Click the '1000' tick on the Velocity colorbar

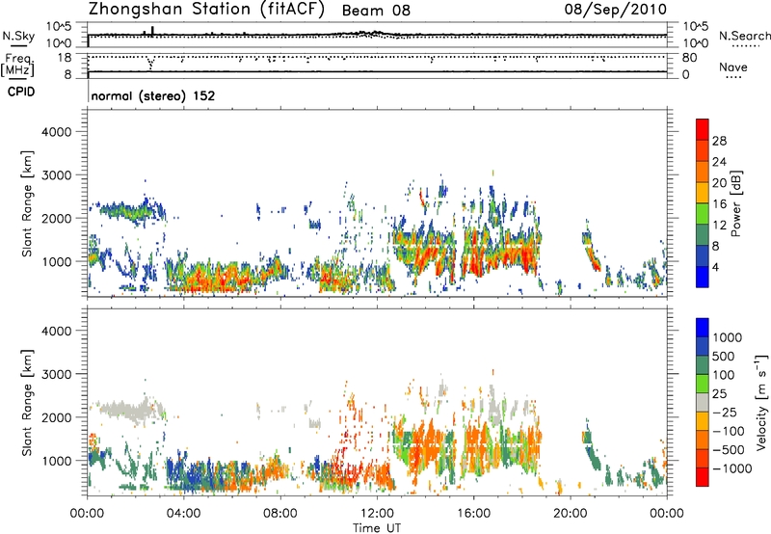pyautogui.click(x=727, y=337)
